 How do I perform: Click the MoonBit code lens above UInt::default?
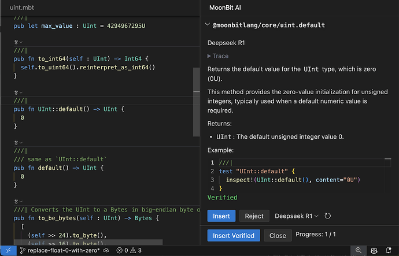(x=19, y=92)
